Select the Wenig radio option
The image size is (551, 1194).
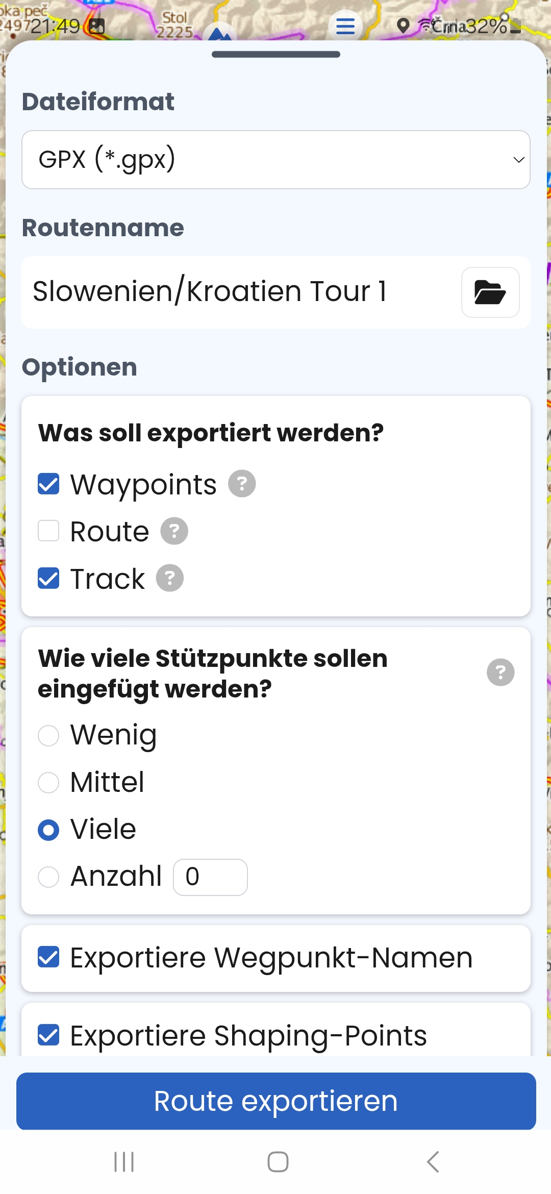(x=48, y=736)
